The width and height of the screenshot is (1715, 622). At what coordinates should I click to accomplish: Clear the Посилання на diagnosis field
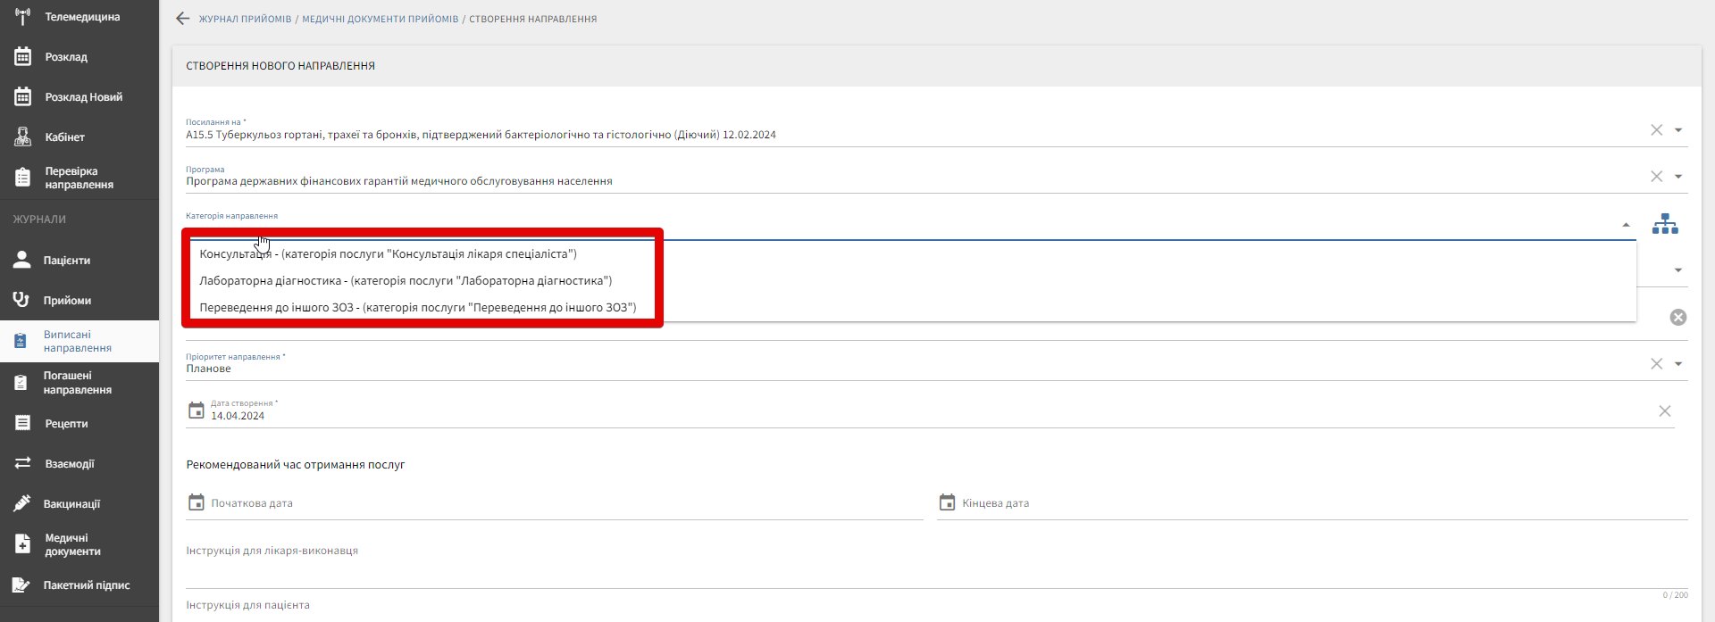(1656, 130)
